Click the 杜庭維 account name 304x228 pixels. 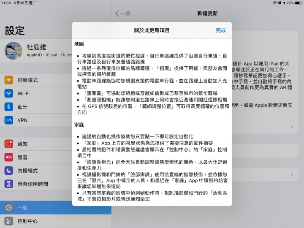(x=36, y=47)
